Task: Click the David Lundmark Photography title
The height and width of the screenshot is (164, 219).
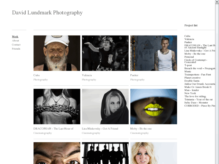Action: point(47,13)
